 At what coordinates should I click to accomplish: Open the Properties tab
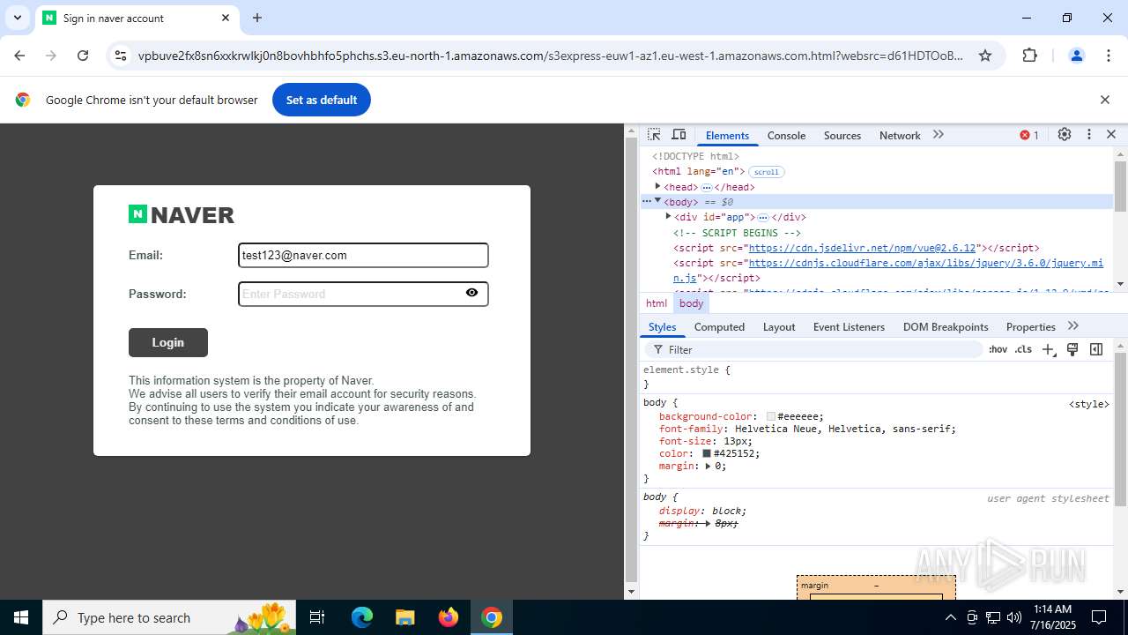click(x=1030, y=326)
